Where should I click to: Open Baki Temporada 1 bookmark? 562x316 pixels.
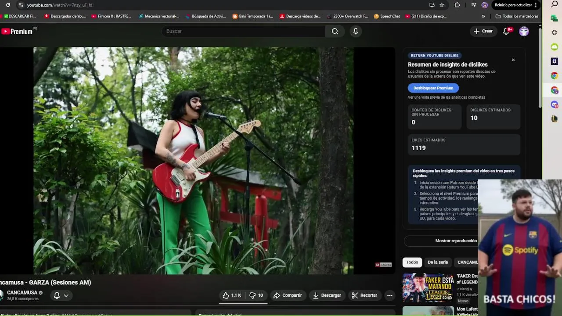[x=252, y=16]
